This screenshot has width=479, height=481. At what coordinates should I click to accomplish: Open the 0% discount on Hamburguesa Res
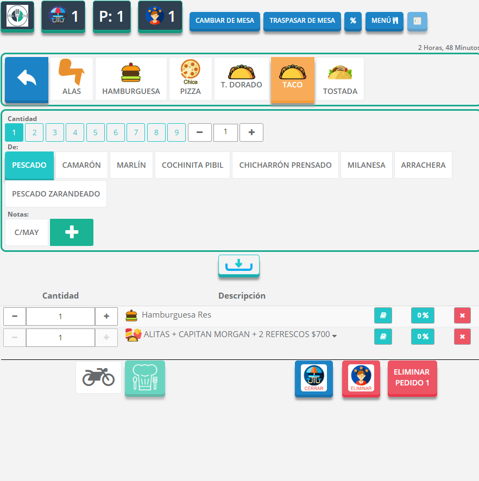click(x=423, y=315)
